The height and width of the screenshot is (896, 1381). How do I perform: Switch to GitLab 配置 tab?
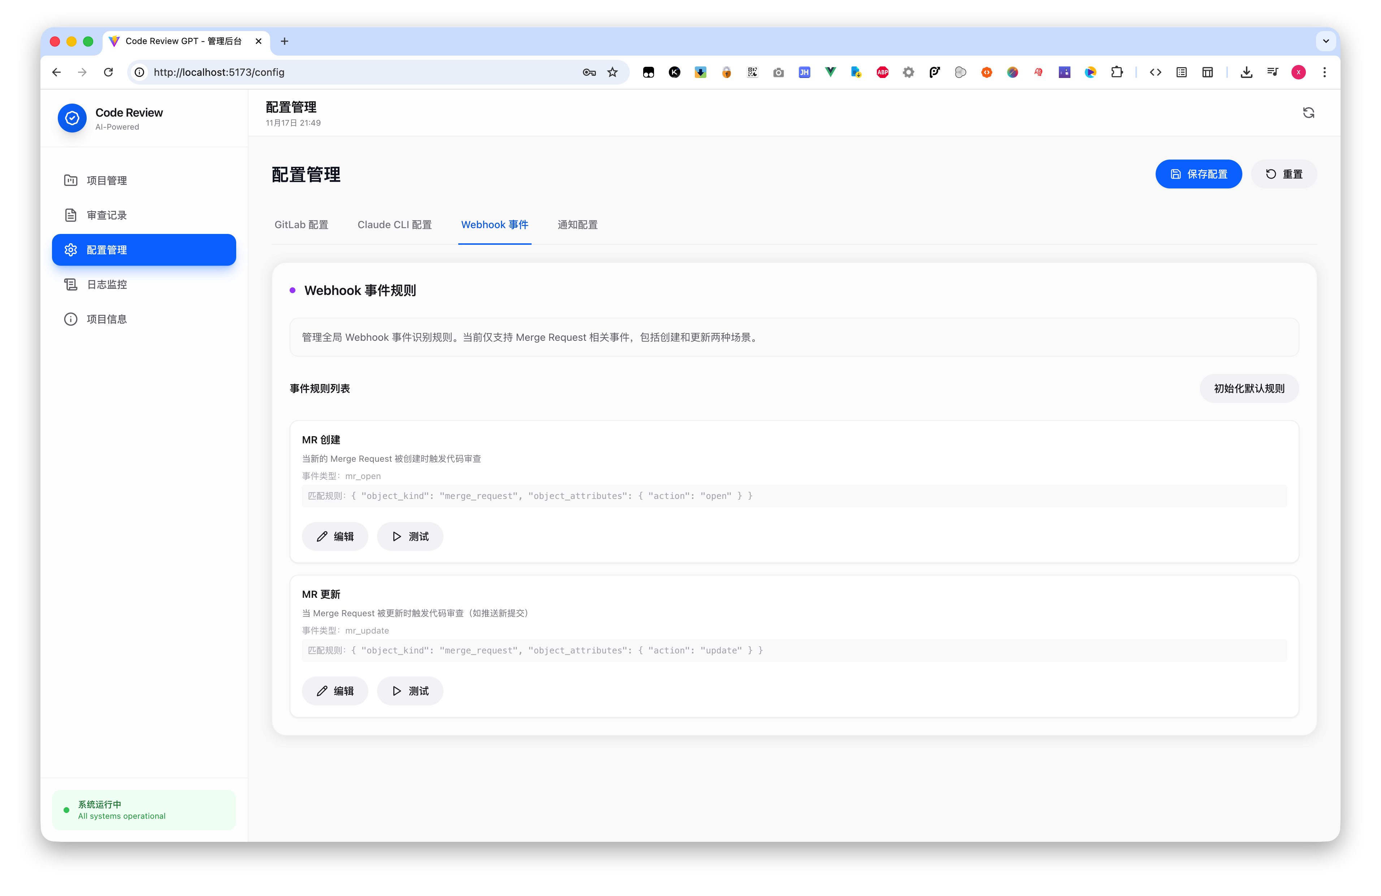(301, 225)
